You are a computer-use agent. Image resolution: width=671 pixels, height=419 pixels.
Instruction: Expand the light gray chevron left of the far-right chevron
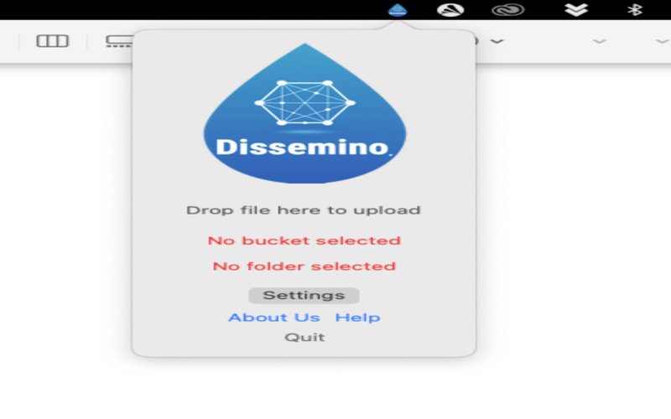point(599,41)
